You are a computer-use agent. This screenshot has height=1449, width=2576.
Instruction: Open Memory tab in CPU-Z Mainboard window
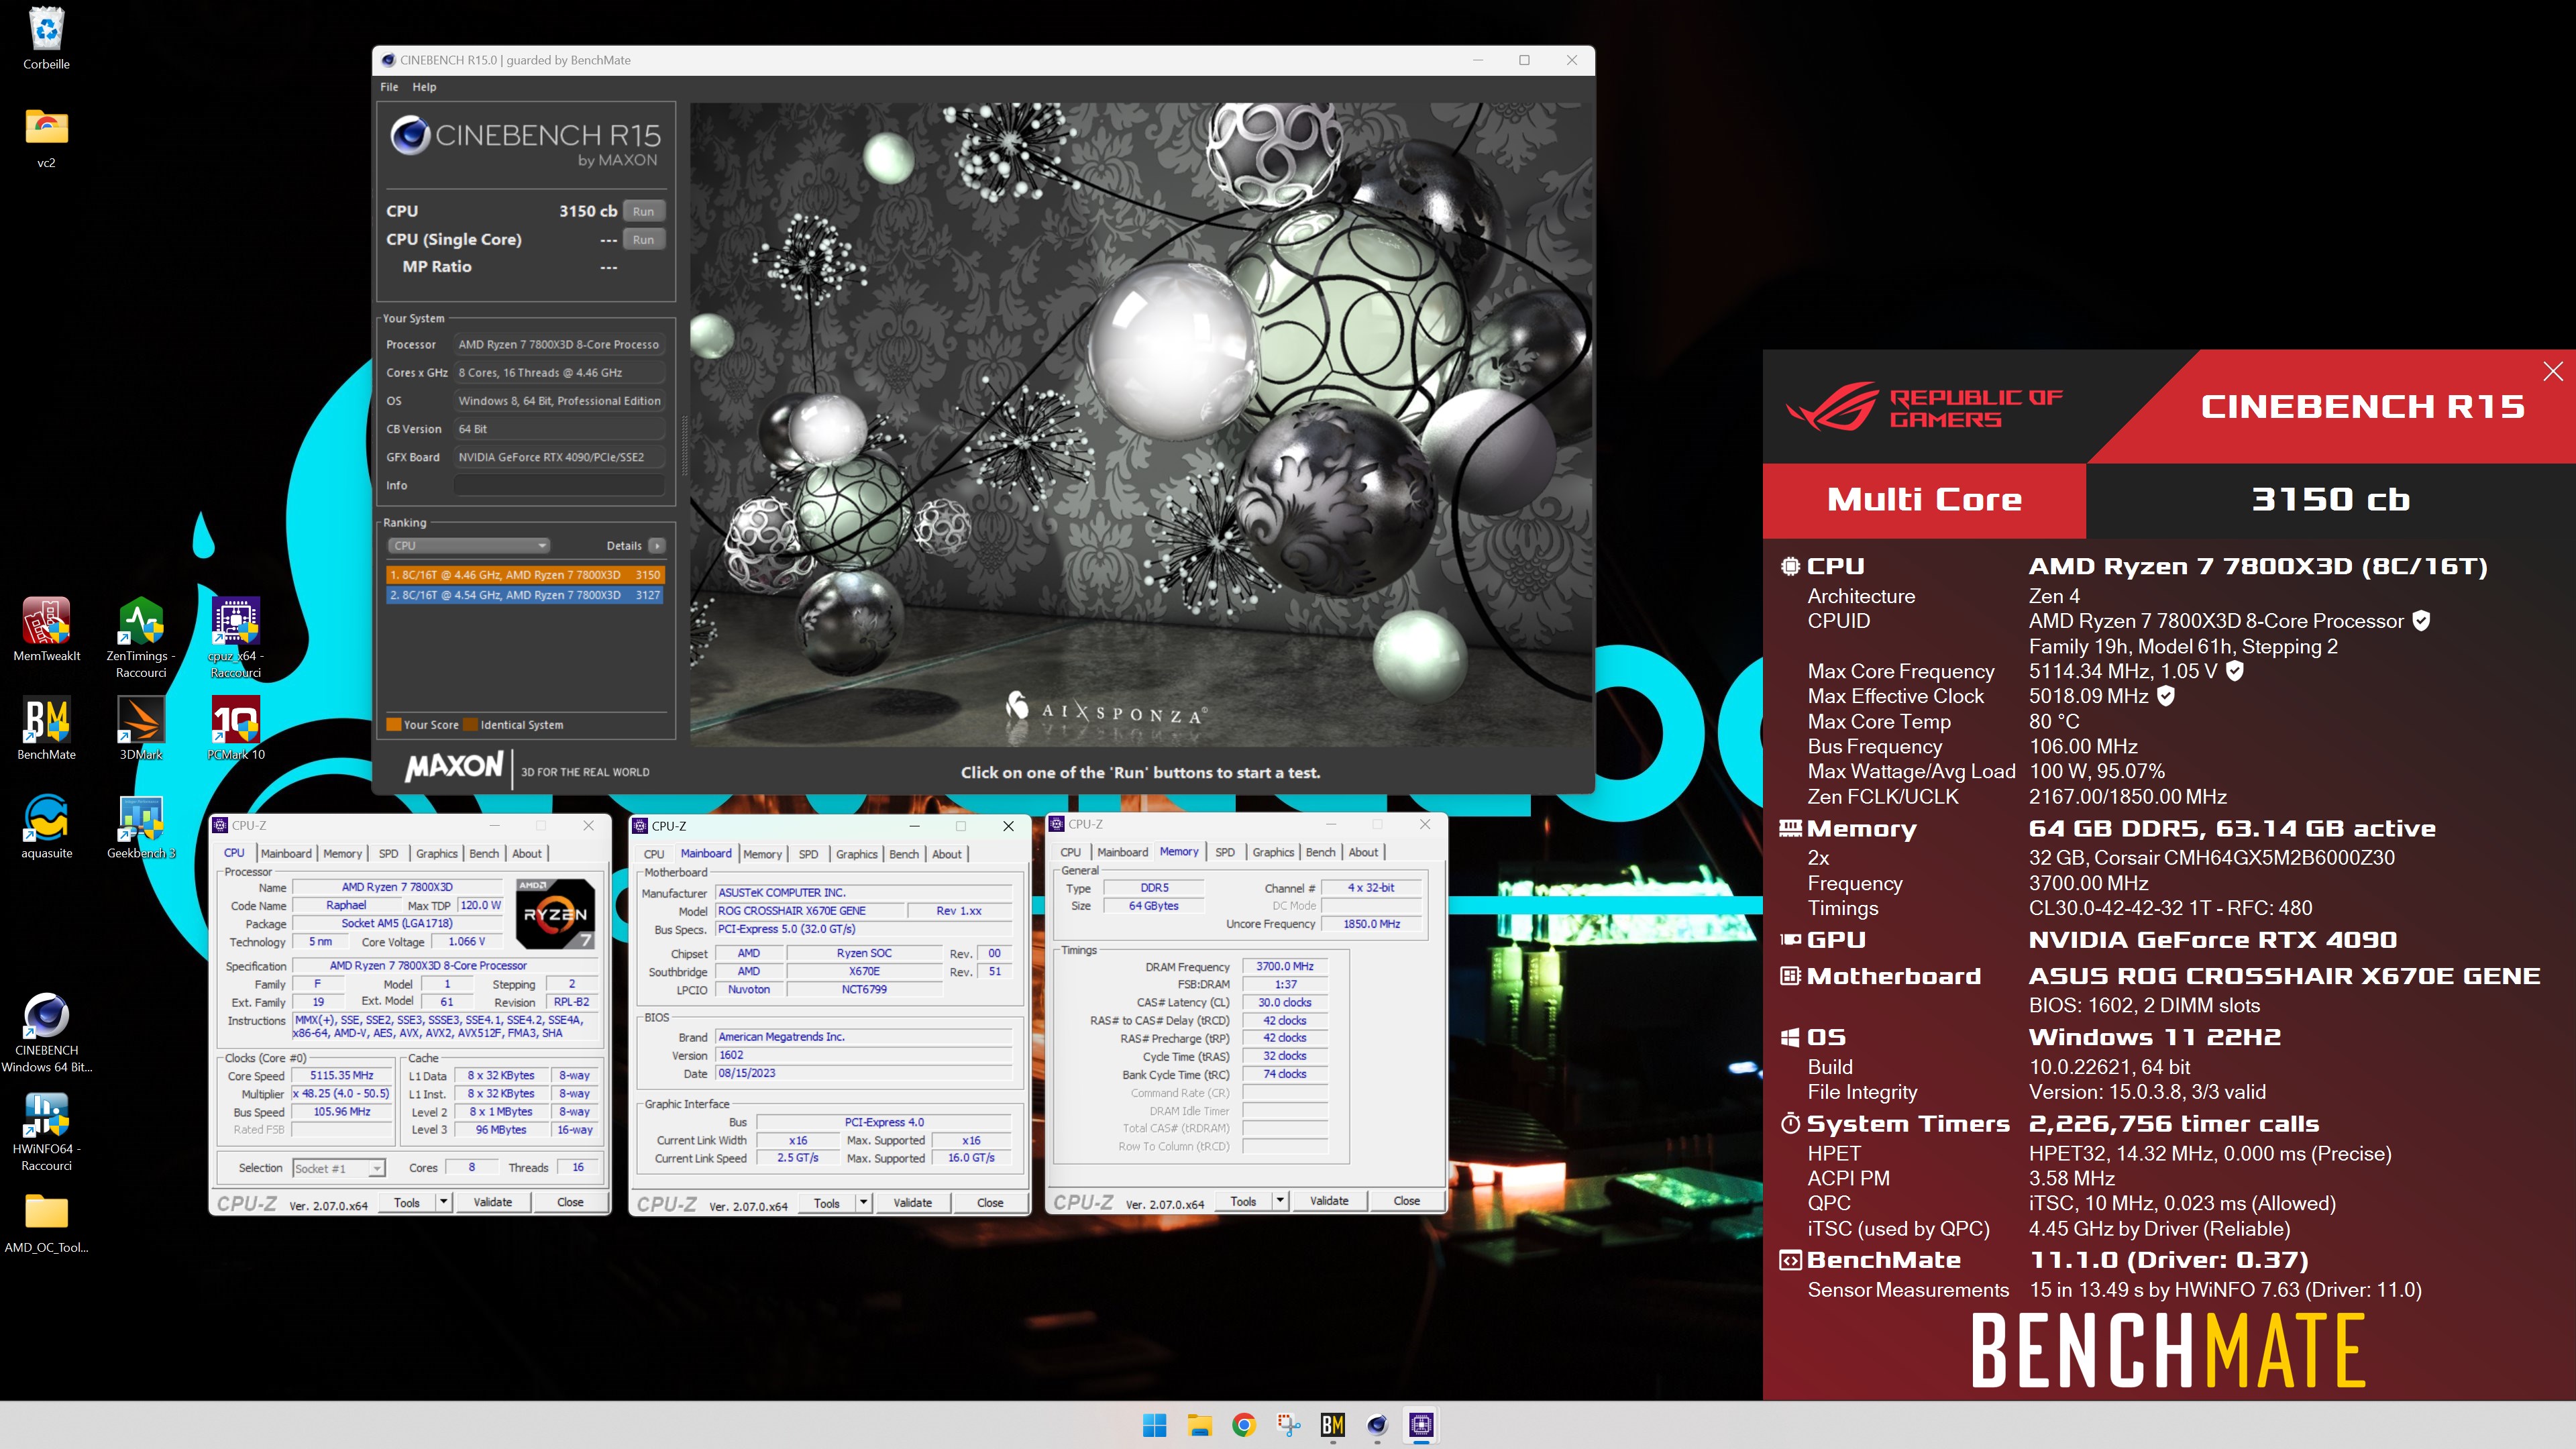click(762, 854)
